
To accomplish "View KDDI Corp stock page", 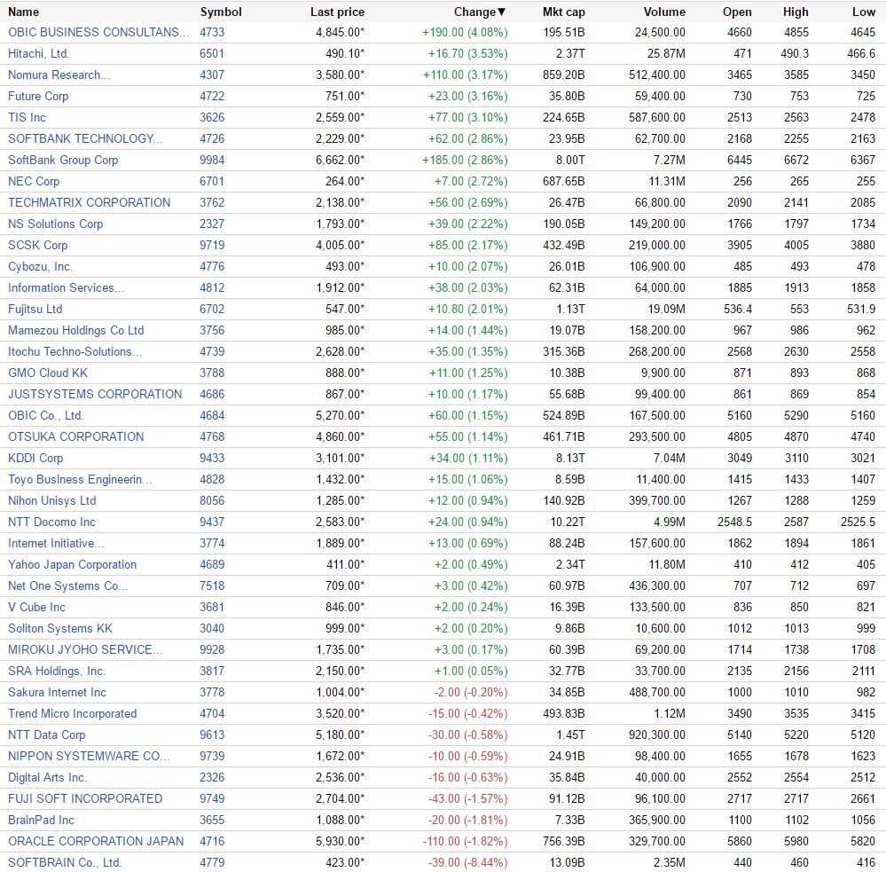I will (35, 459).
